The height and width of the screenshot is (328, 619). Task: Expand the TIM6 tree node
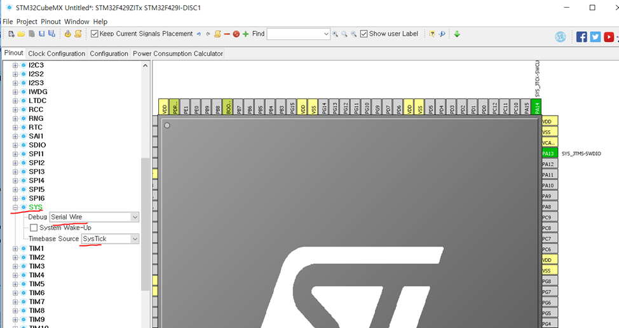pos(15,293)
